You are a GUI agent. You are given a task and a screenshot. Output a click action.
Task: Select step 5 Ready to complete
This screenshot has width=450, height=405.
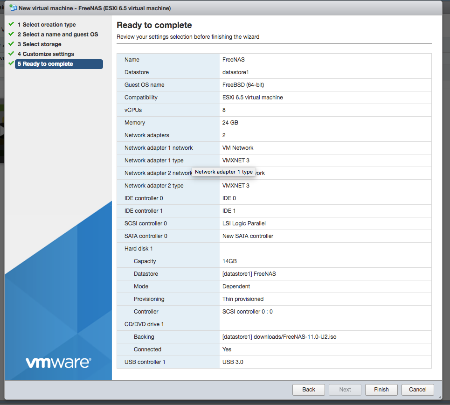pyautogui.click(x=59, y=64)
